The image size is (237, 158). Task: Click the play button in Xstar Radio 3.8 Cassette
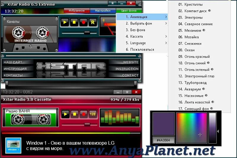tap(65, 114)
